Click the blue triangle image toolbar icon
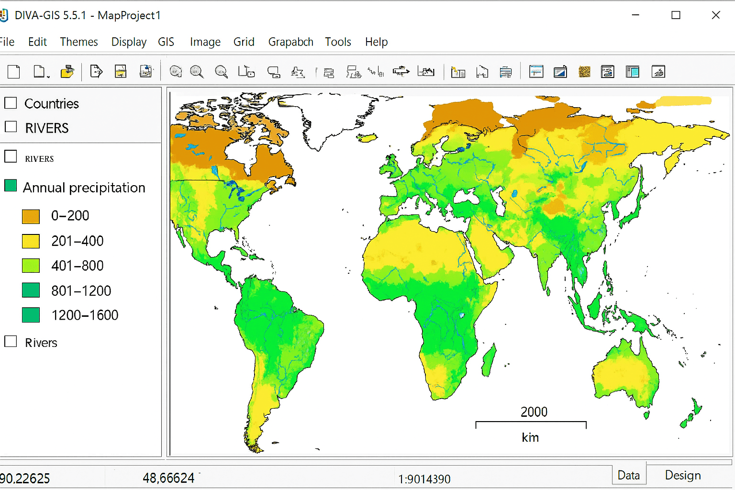This screenshot has height=490, width=735. click(560, 72)
